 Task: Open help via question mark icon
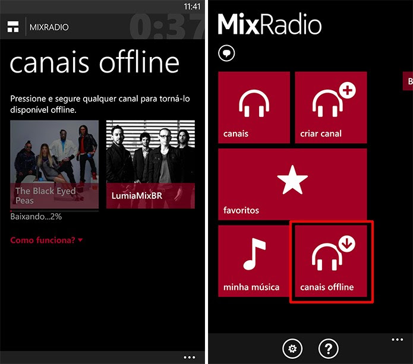tap(328, 349)
